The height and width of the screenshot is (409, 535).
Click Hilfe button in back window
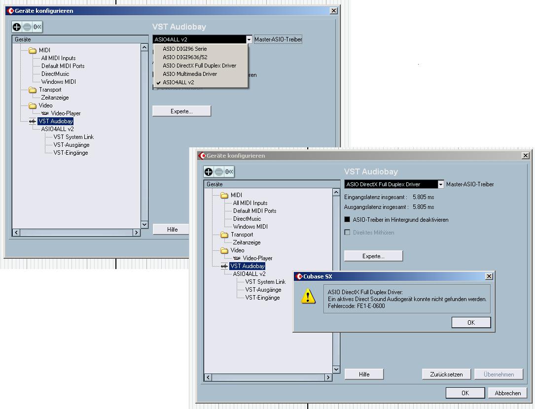tap(172, 229)
